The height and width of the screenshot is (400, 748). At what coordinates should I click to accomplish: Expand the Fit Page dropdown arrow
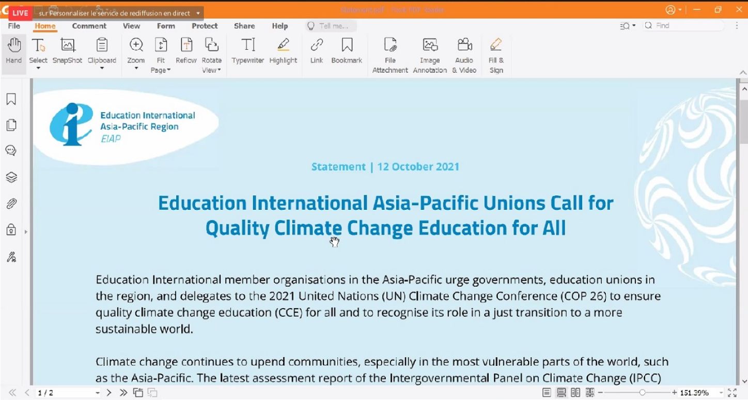169,71
